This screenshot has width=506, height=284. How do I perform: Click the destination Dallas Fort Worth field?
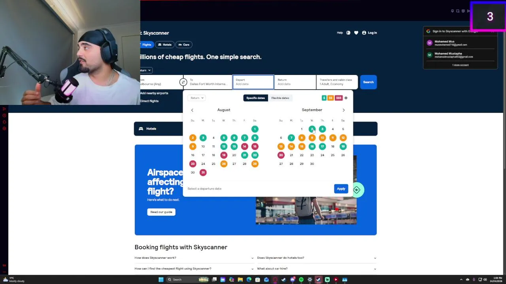click(x=208, y=82)
